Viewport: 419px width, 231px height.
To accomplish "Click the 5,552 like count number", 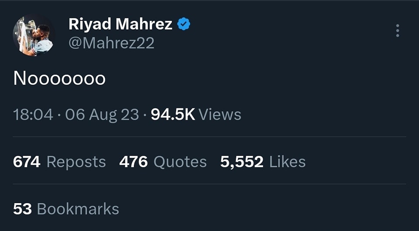I will click(242, 162).
